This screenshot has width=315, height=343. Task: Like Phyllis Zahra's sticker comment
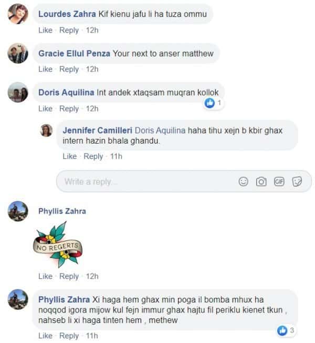[45, 276]
